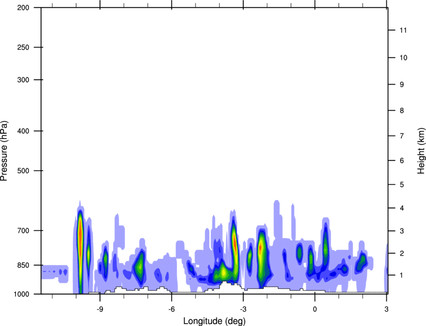Click the -3 longitude tick label

click(x=243, y=309)
